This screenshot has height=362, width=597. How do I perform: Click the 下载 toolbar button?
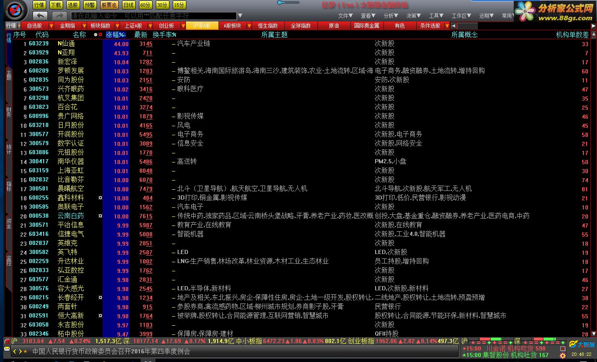coord(56,5)
